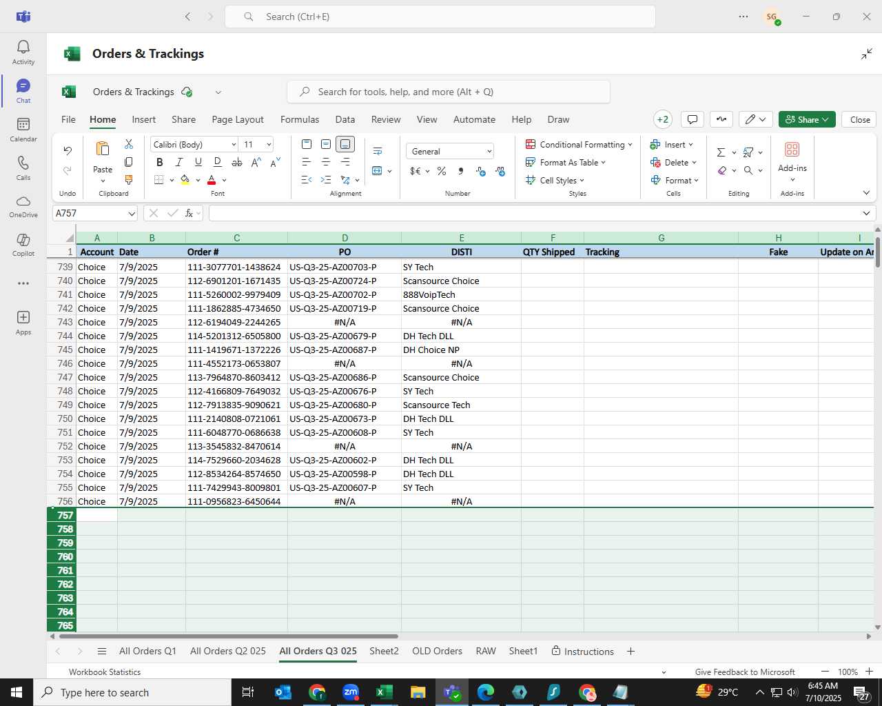The width and height of the screenshot is (882, 706).
Task: Toggle Underline formatting
Action: pyautogui.click(x=198, y=162)
